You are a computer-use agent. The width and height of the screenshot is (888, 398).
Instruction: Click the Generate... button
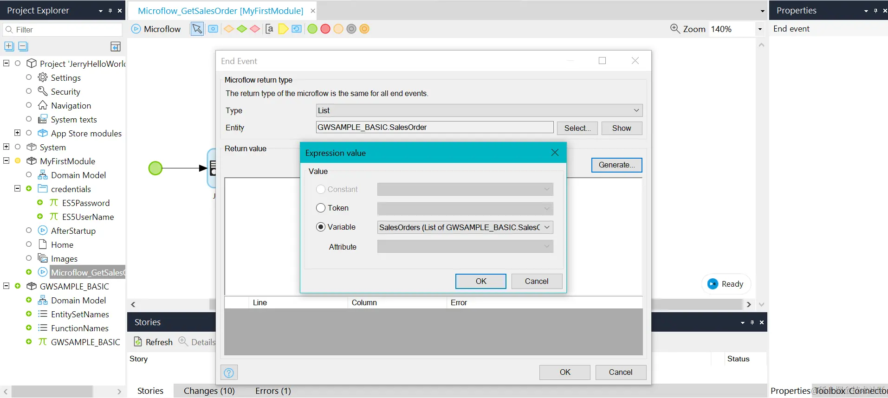coord(616,165)
